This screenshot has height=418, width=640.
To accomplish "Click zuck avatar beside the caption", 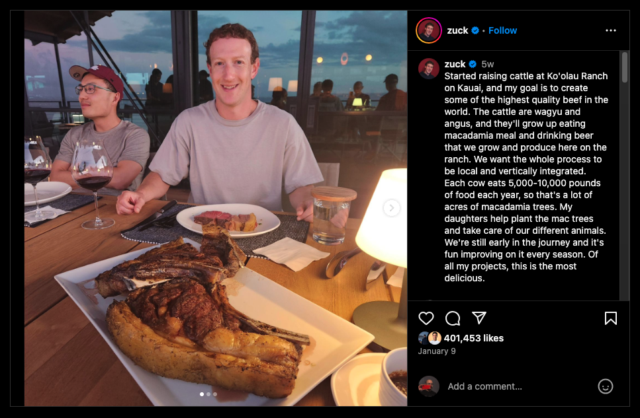I will pos(429,69).
